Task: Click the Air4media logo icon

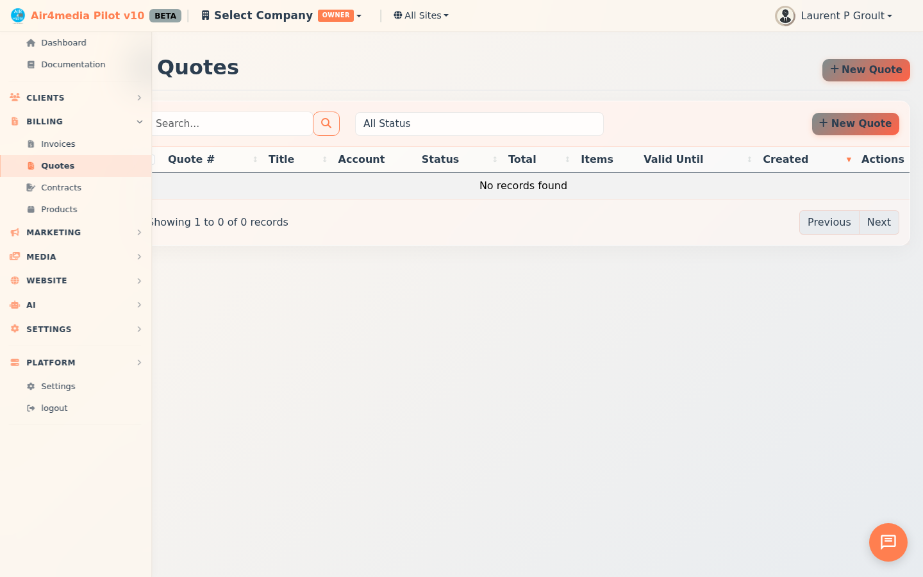Action: click(18, 15)
